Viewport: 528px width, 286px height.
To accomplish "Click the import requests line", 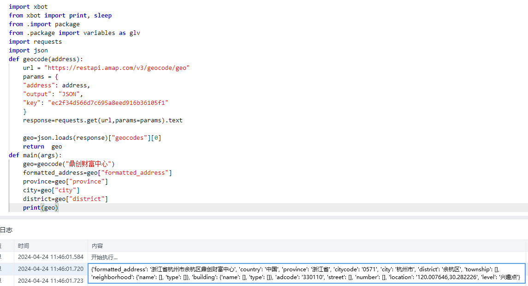I will 35,41.
